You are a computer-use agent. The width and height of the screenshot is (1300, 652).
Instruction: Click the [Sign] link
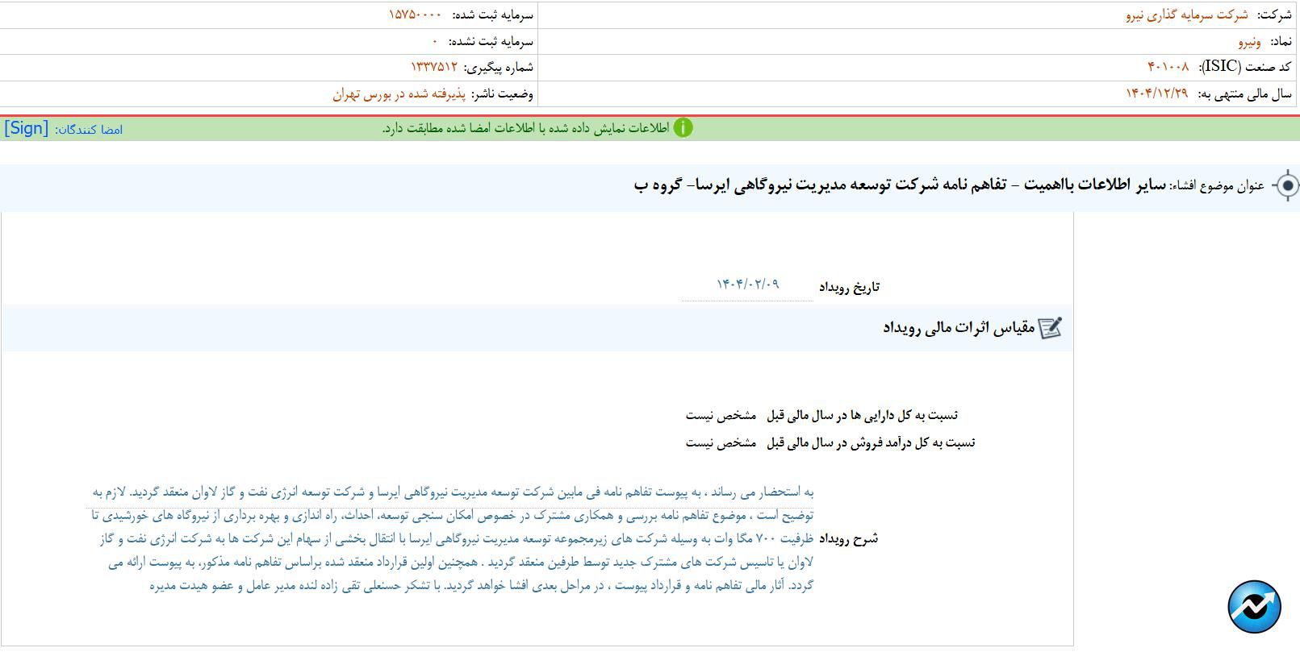point(27,128)
